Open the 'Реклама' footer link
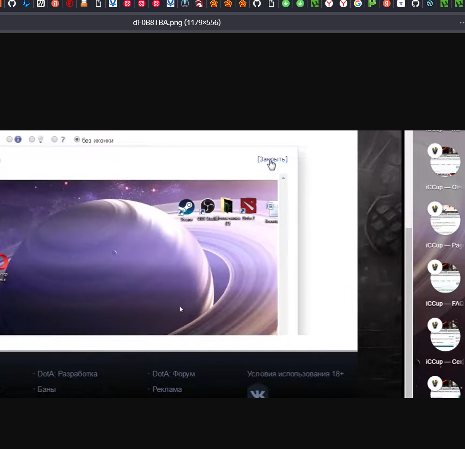The image size is (465, 449). tap(167, 389)
